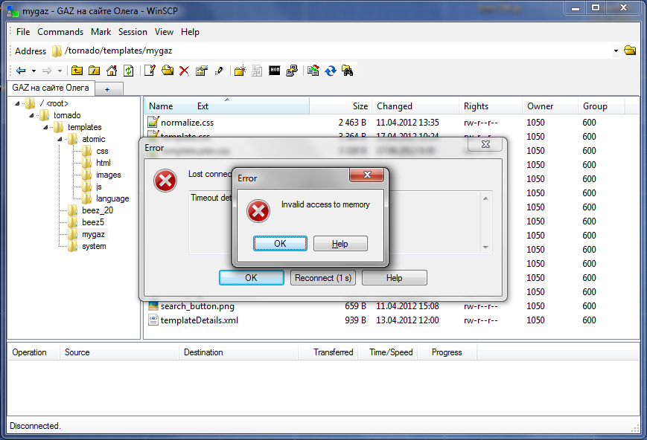Click the open directory icon beside address bar
The image size is (647, 440).
coord(630,51)
